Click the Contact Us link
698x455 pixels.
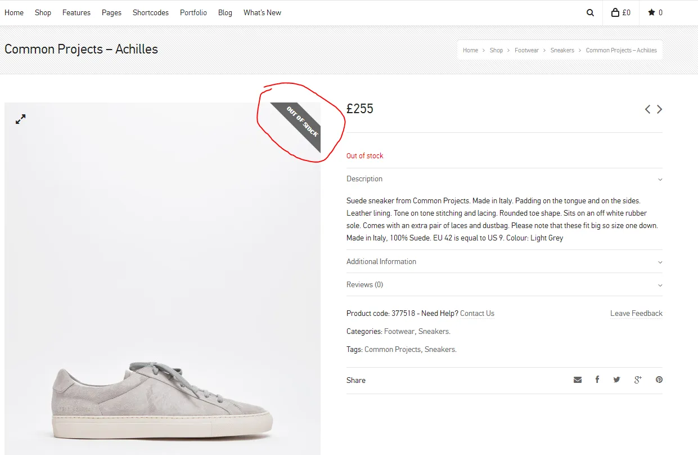[x=477, y=314]
